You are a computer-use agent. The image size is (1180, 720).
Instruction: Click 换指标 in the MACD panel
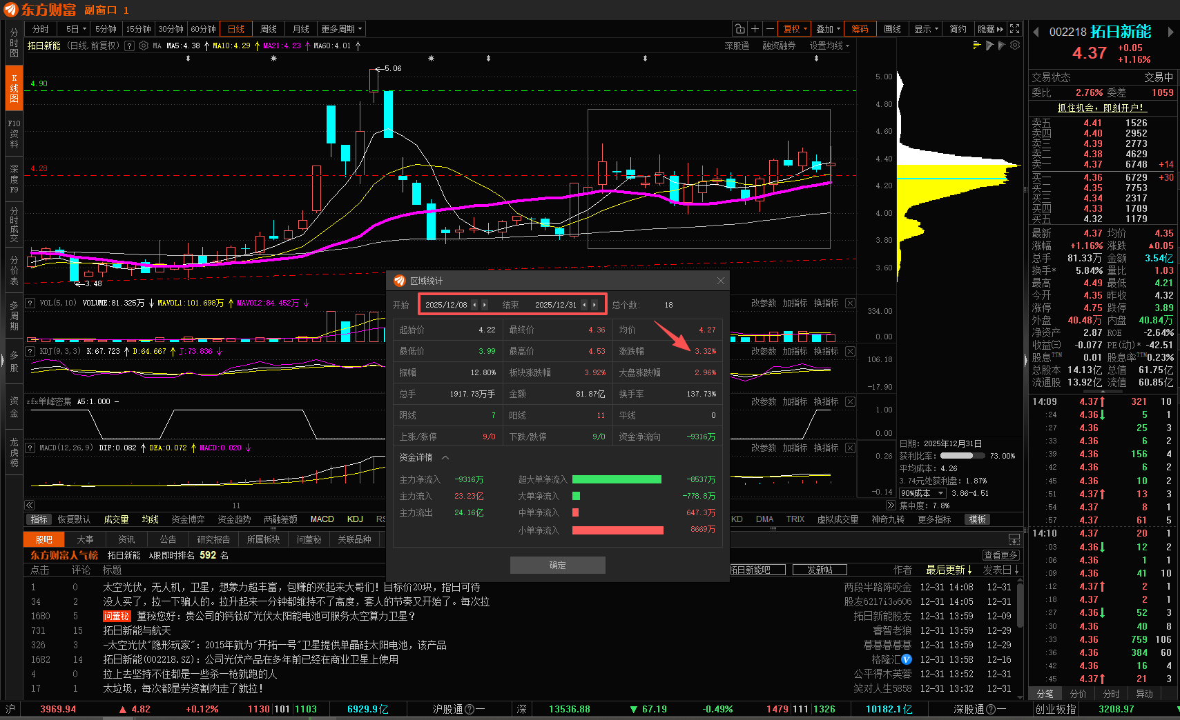click(826, 448)
